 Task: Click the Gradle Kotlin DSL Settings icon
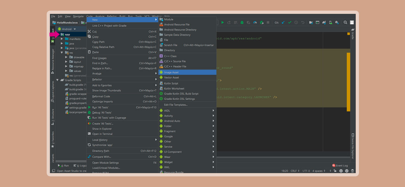[161, 99]
